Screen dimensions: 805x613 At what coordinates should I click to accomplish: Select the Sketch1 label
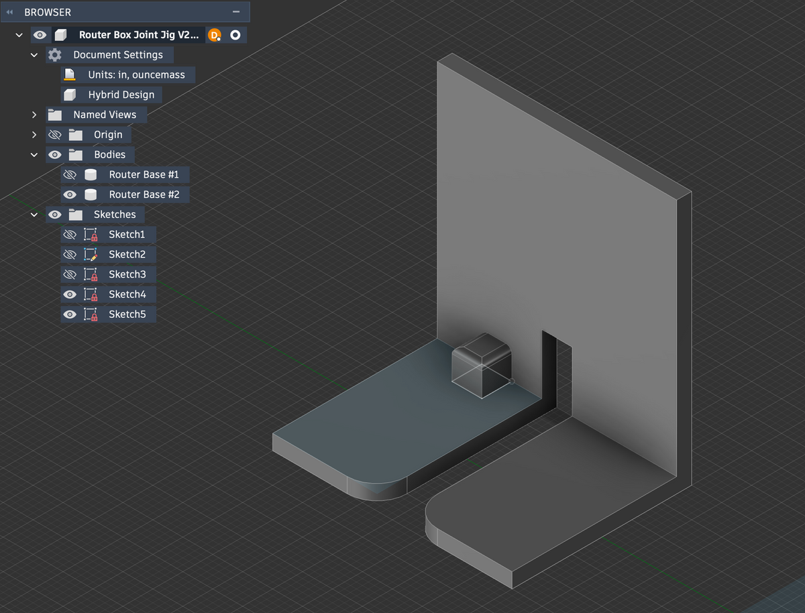pyautogui.click(x=127, y=234)
